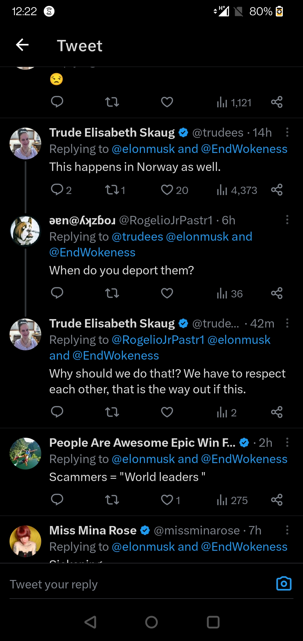303x641 pixels.
Task: Open Miss Mina Rose's profile name
Action: click(93, 530)
